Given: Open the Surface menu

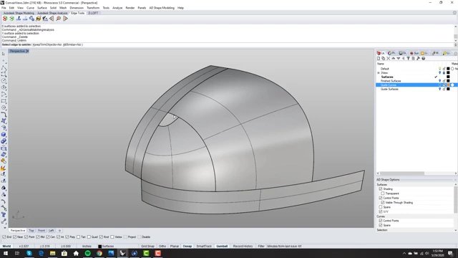Looking at the screenshot, I should tap(42, 8).
